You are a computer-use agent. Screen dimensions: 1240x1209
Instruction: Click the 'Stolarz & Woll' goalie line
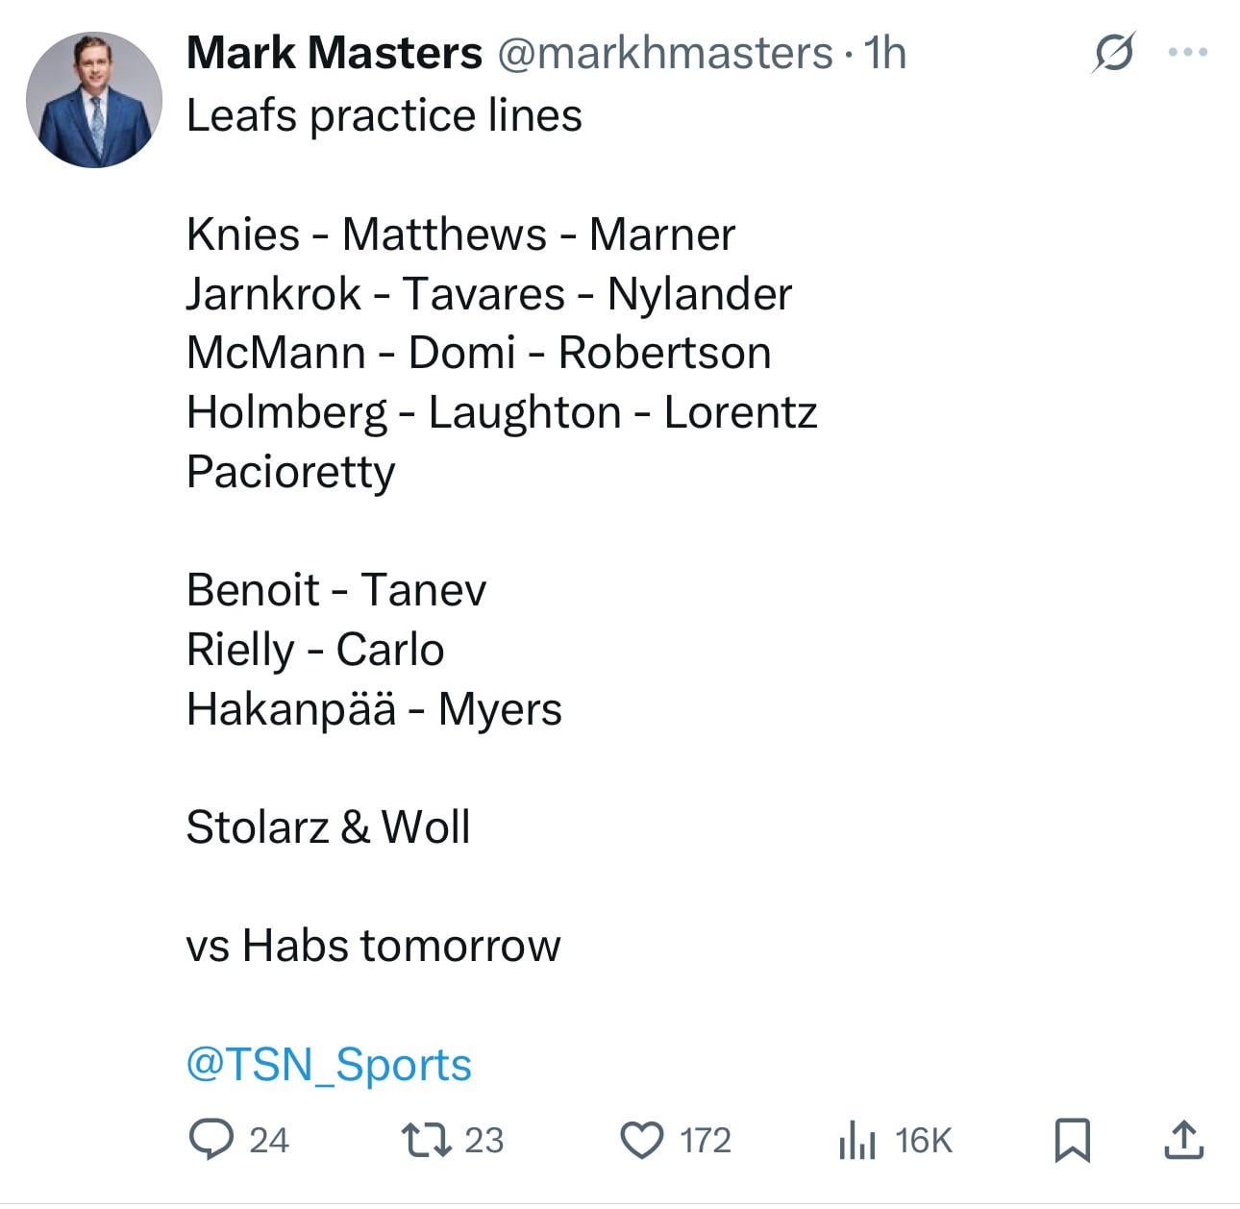[328, 827]
